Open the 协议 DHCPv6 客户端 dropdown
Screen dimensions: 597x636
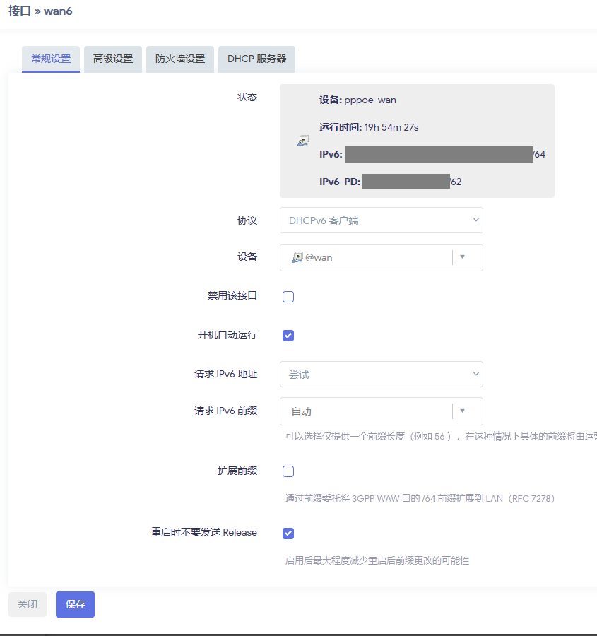(381, 220)
